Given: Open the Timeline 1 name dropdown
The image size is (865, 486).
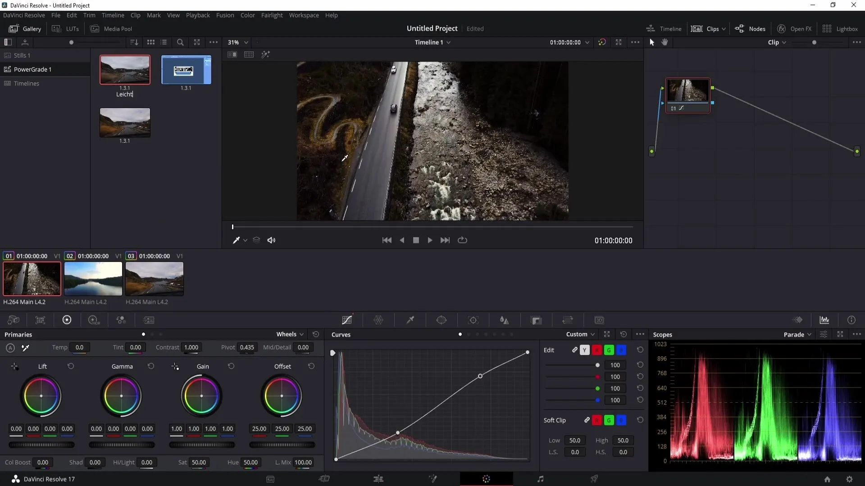Looking at the screenshot, I should pos(432,42).
